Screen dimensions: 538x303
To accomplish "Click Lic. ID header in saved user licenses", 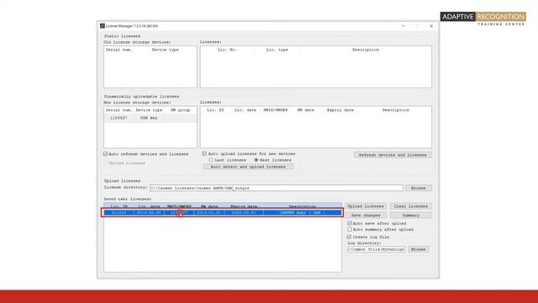I will point(119,206).
